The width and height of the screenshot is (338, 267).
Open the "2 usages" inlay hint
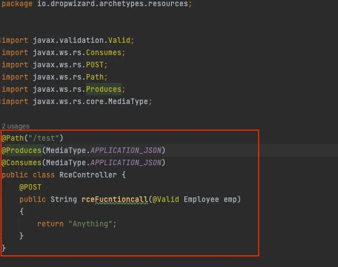tap(16, 126)
